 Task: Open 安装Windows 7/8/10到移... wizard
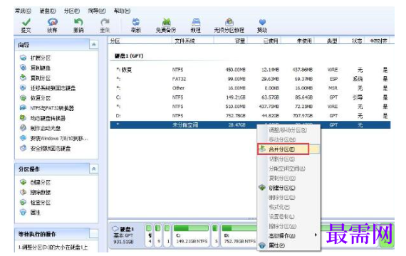[x=59, y=139]
